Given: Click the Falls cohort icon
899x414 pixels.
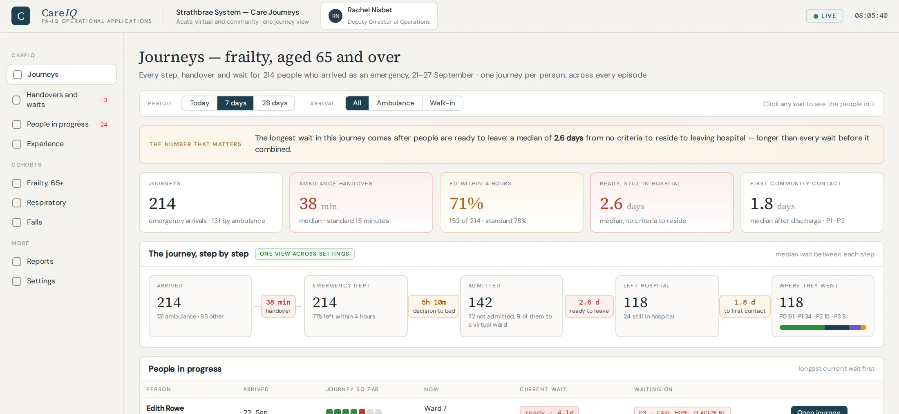Looking at the screenshot, I should 17,223.
